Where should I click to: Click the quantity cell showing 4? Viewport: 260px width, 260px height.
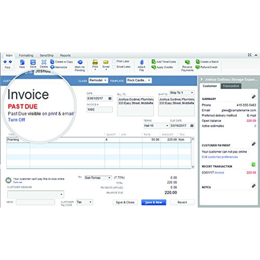(x=112, y=140)
